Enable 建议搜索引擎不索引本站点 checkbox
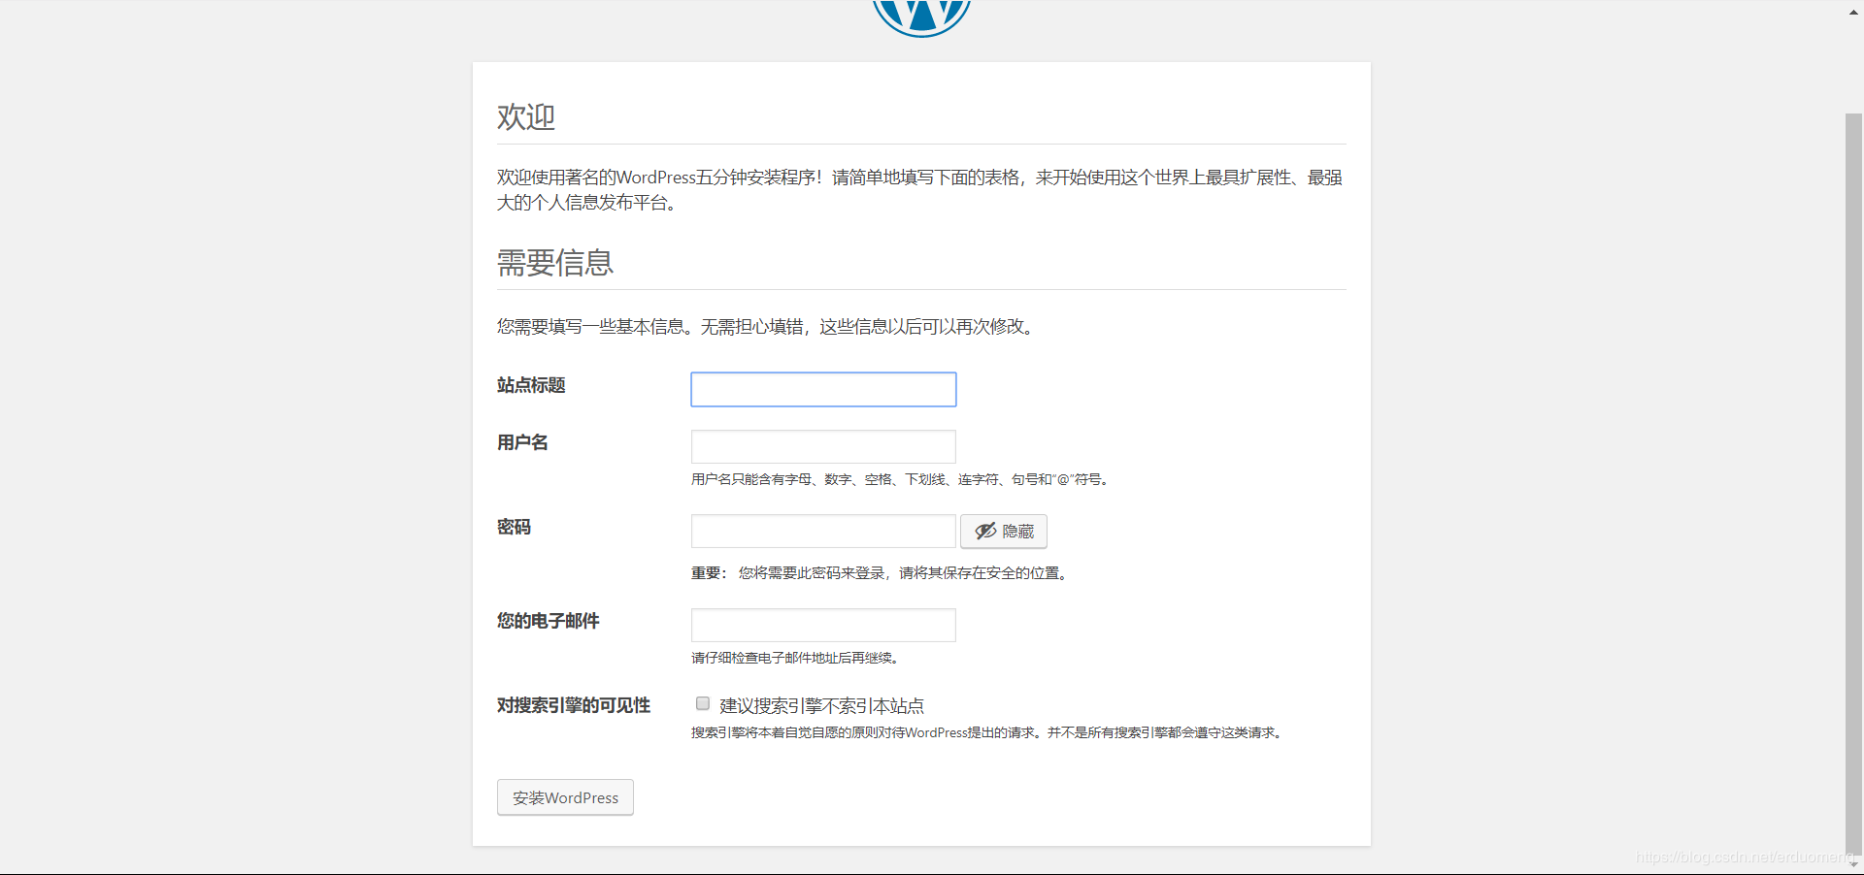Image resolution: width=1864 pixels, height=875 pixels. pos(703,703)
